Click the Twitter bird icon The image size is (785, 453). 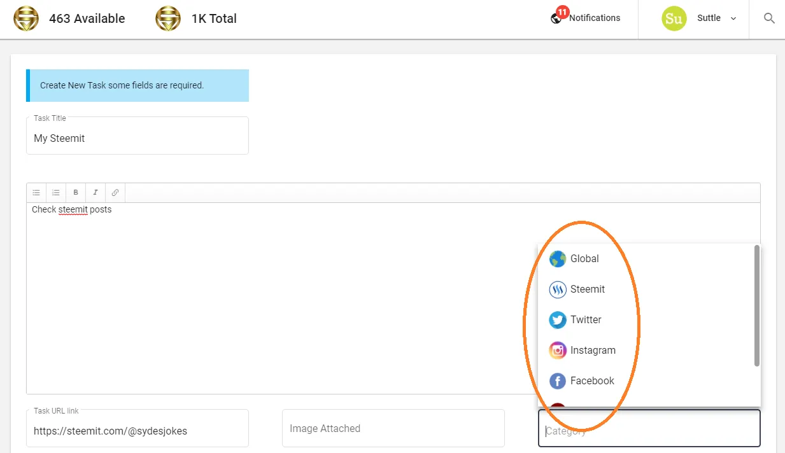[x=558, y=320]
